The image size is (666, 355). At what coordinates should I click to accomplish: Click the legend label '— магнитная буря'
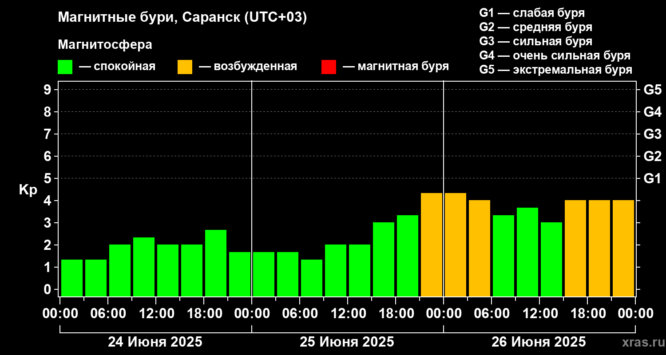(x=396, y=67)
